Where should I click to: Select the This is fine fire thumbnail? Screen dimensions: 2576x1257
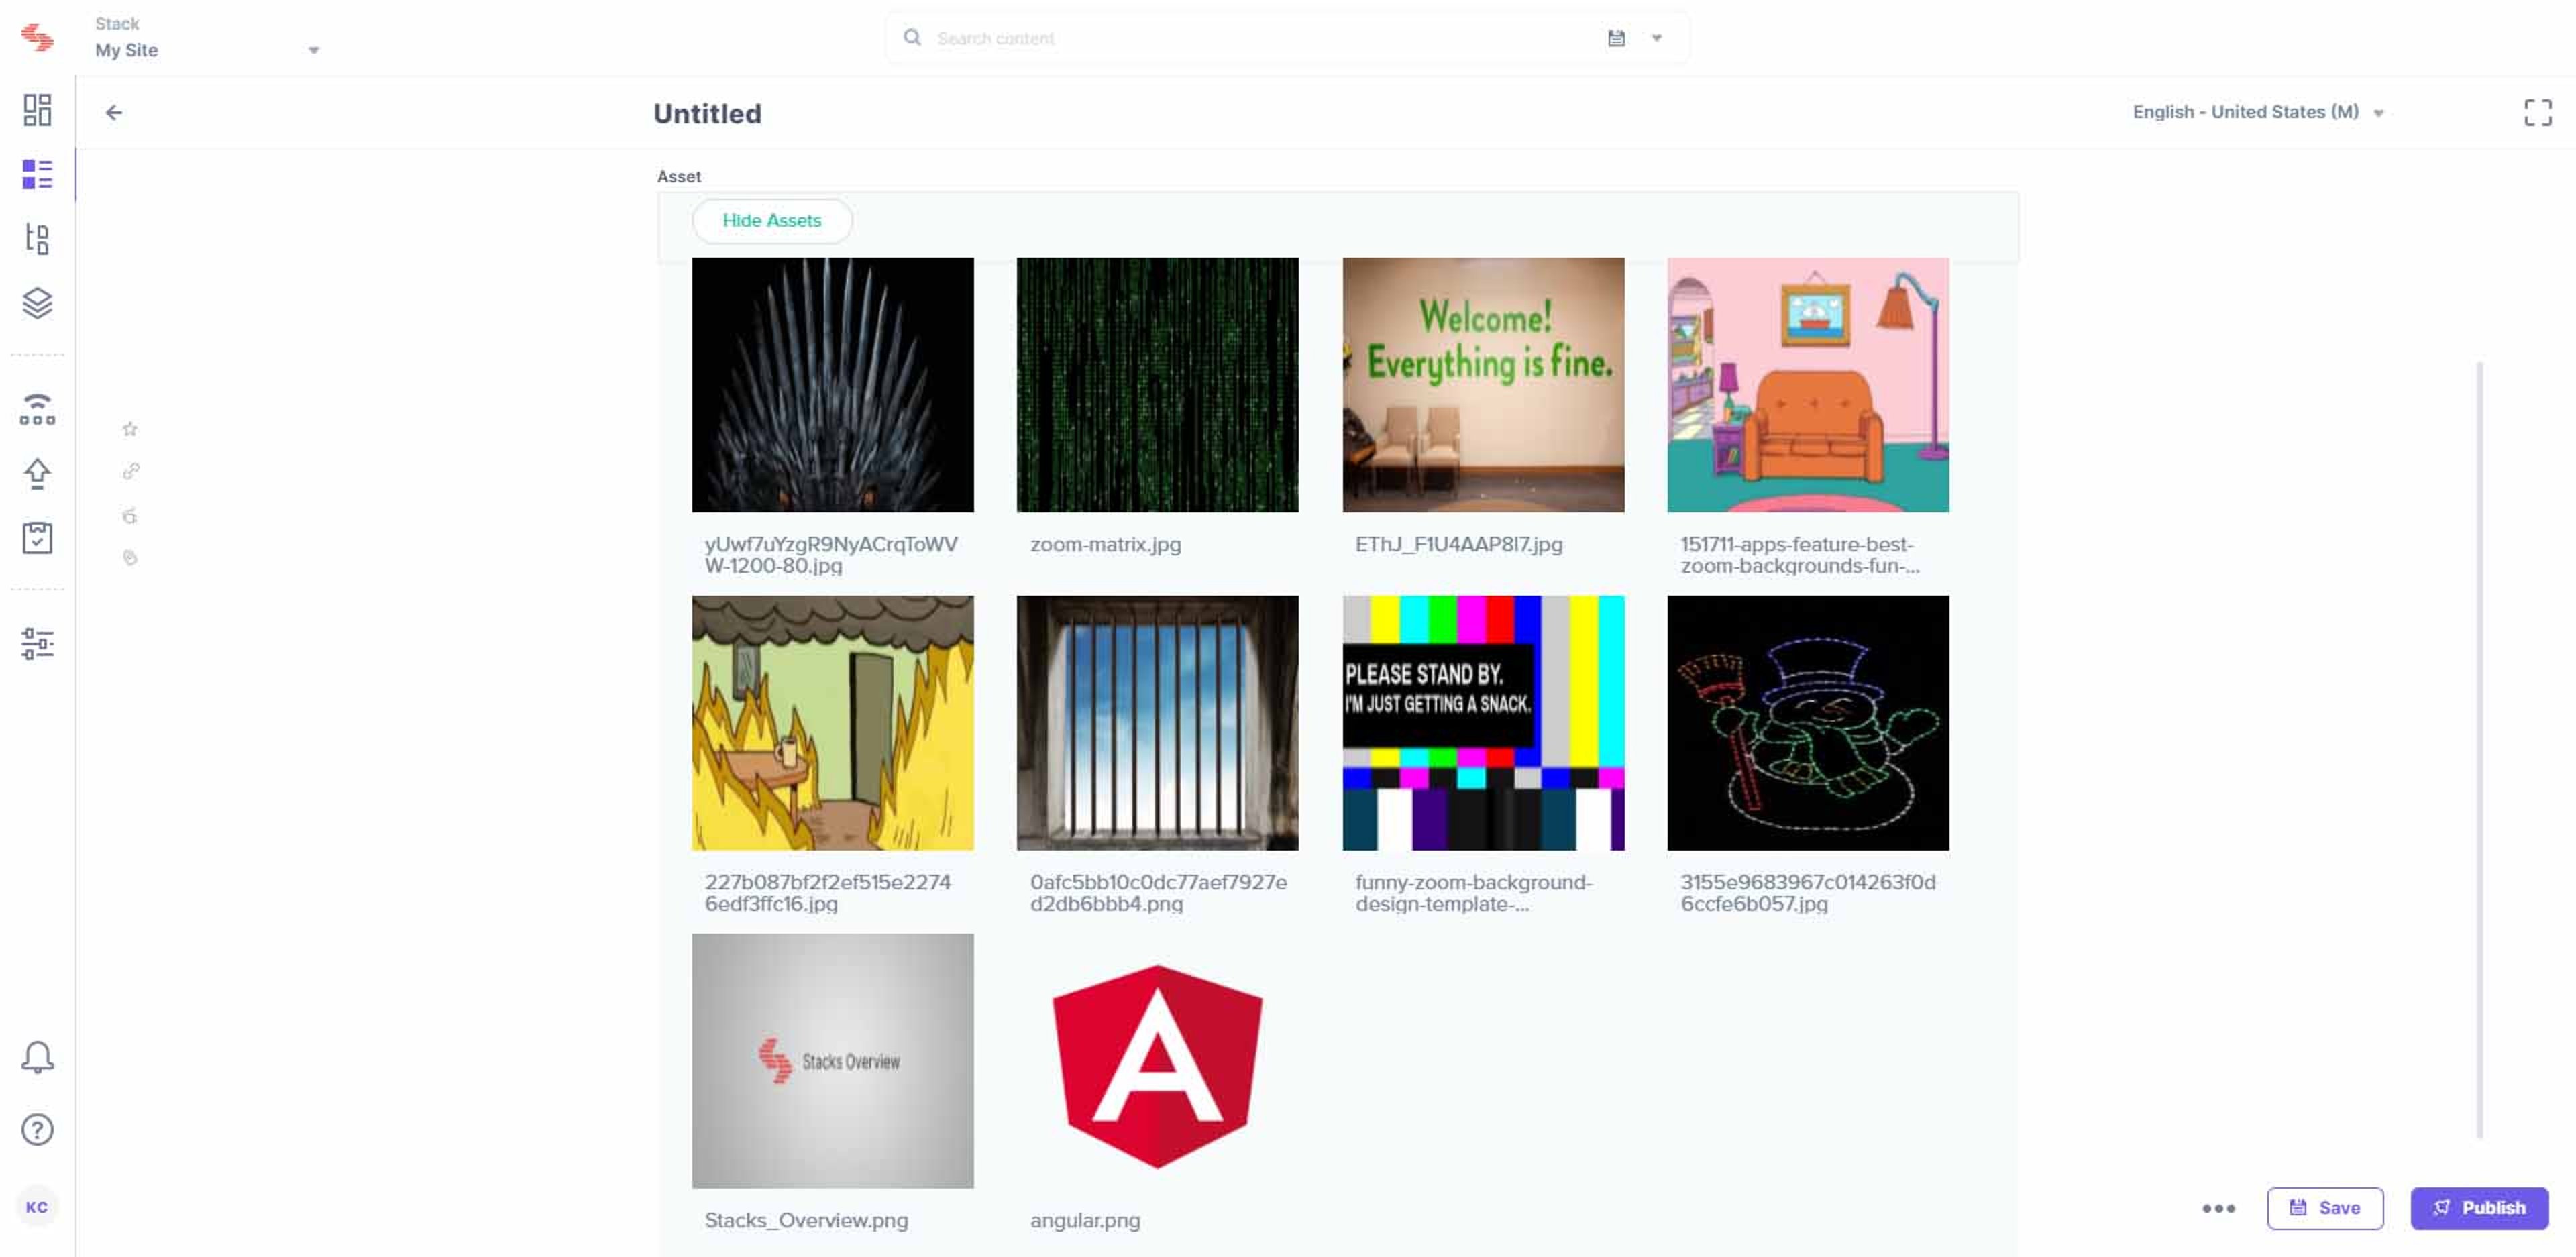click(x=832, y=723)
